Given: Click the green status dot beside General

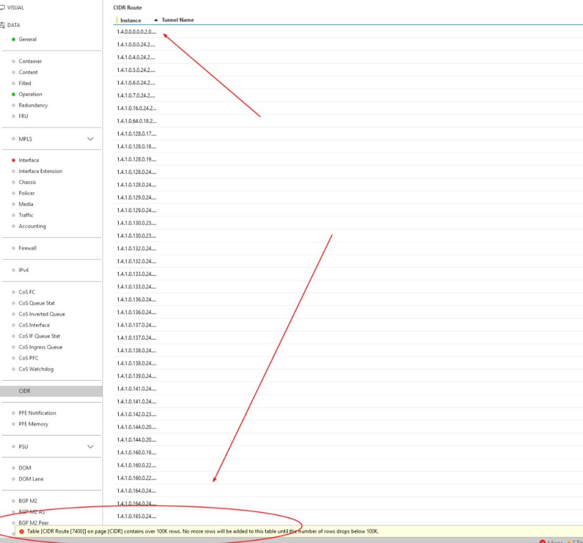Looking at the screenshot, I should (x=13, y=39).
